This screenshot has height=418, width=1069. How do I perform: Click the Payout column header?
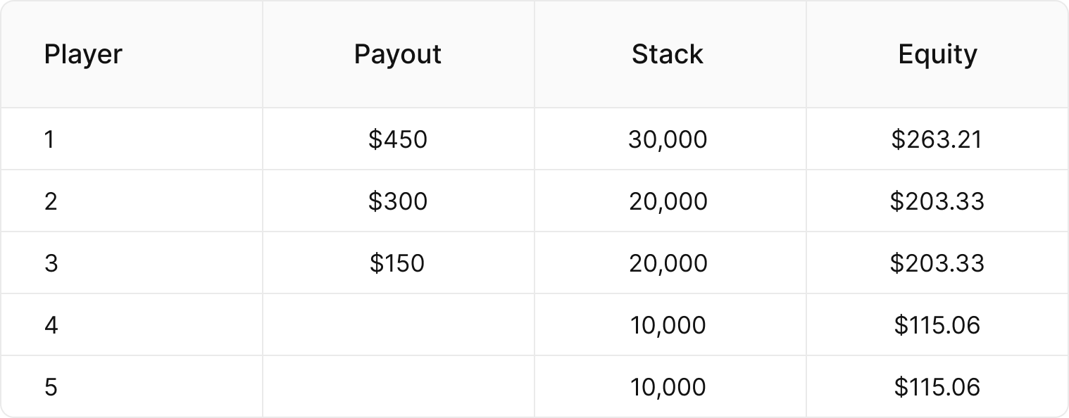point(398,54)
